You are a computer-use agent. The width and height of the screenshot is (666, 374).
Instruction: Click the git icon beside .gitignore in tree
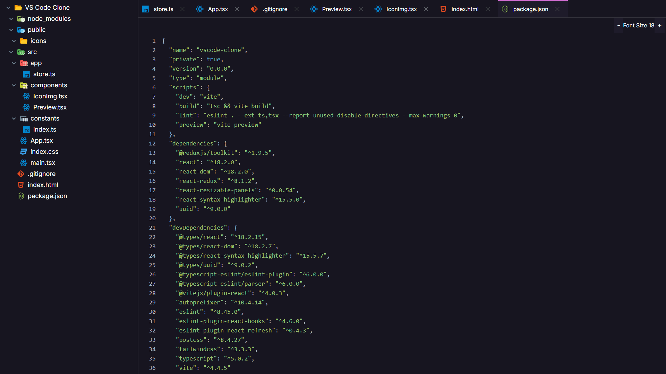[x=21, y=174]
